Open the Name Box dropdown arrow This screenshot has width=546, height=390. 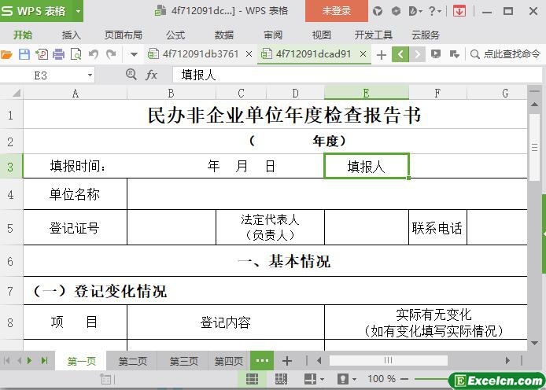(x=90, y=75)
